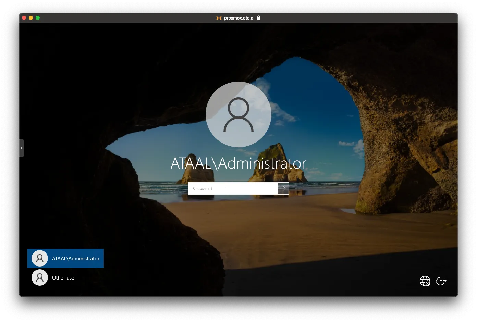Submit password with arrow button

click(283, 188)
